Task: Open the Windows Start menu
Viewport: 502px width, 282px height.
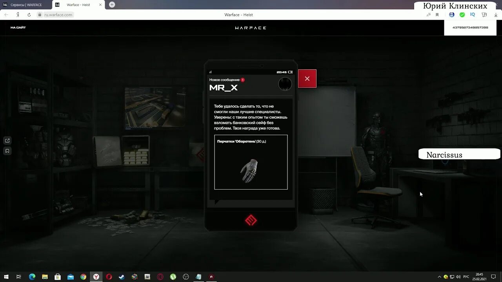Action: tap(6, 277)
